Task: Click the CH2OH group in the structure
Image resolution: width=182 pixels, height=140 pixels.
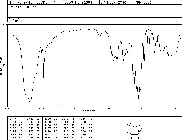Action: pos(134,126)
